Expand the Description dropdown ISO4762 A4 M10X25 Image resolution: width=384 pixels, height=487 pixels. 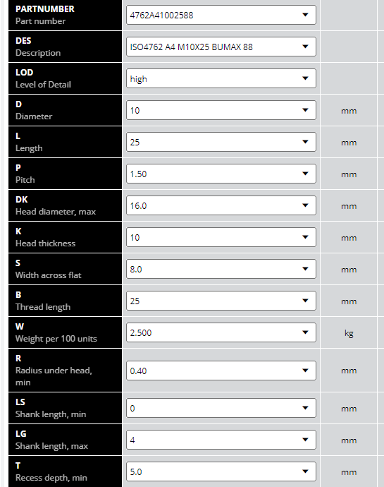[221, 47]
